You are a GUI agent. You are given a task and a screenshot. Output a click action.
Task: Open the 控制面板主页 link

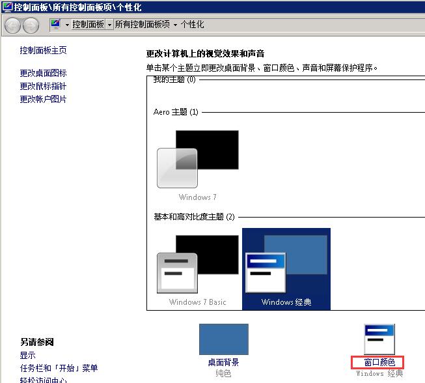coord(43,50)
